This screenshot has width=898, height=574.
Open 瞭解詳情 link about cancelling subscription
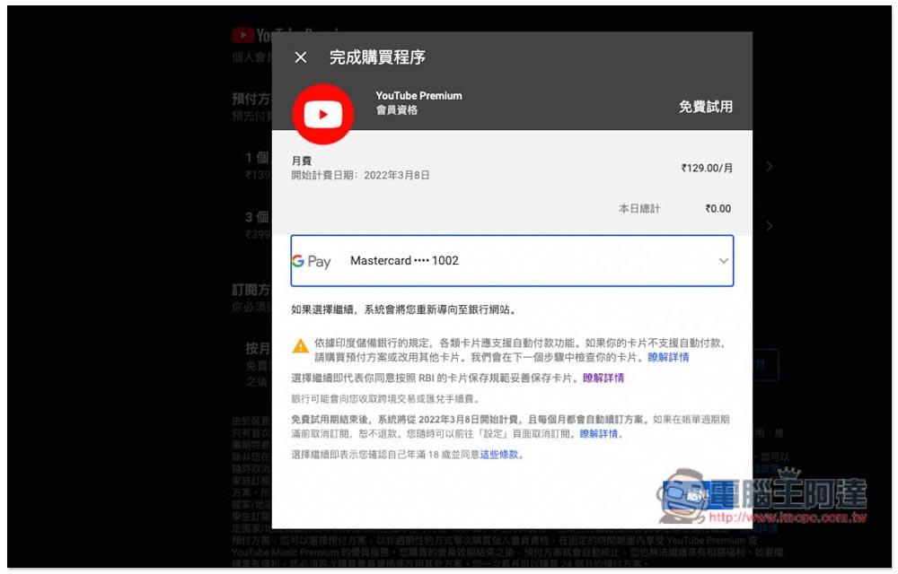598,434
